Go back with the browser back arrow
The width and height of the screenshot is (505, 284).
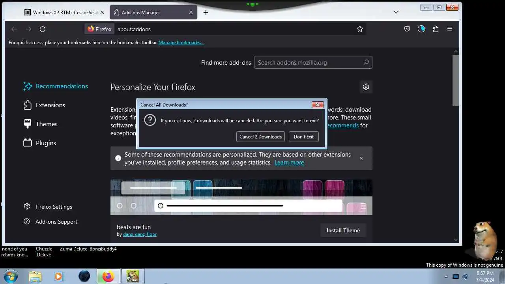coord(14,29)
